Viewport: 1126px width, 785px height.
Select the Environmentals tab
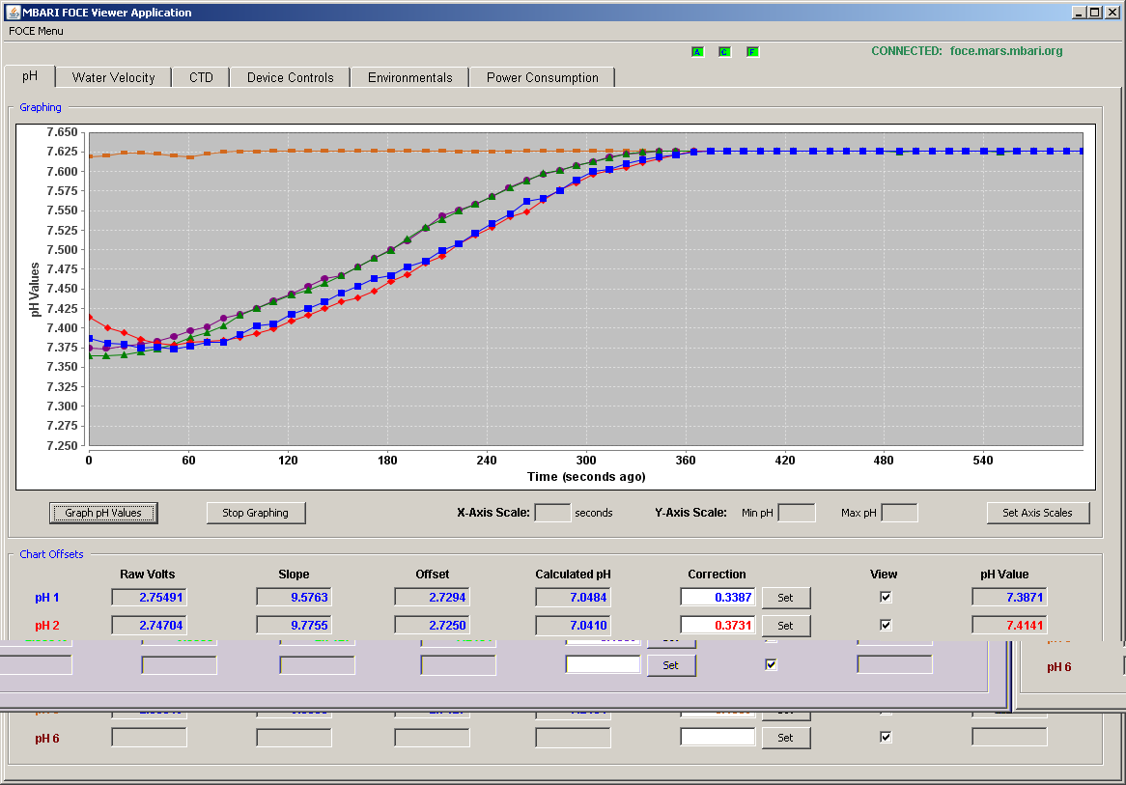(x=410, y=77)
